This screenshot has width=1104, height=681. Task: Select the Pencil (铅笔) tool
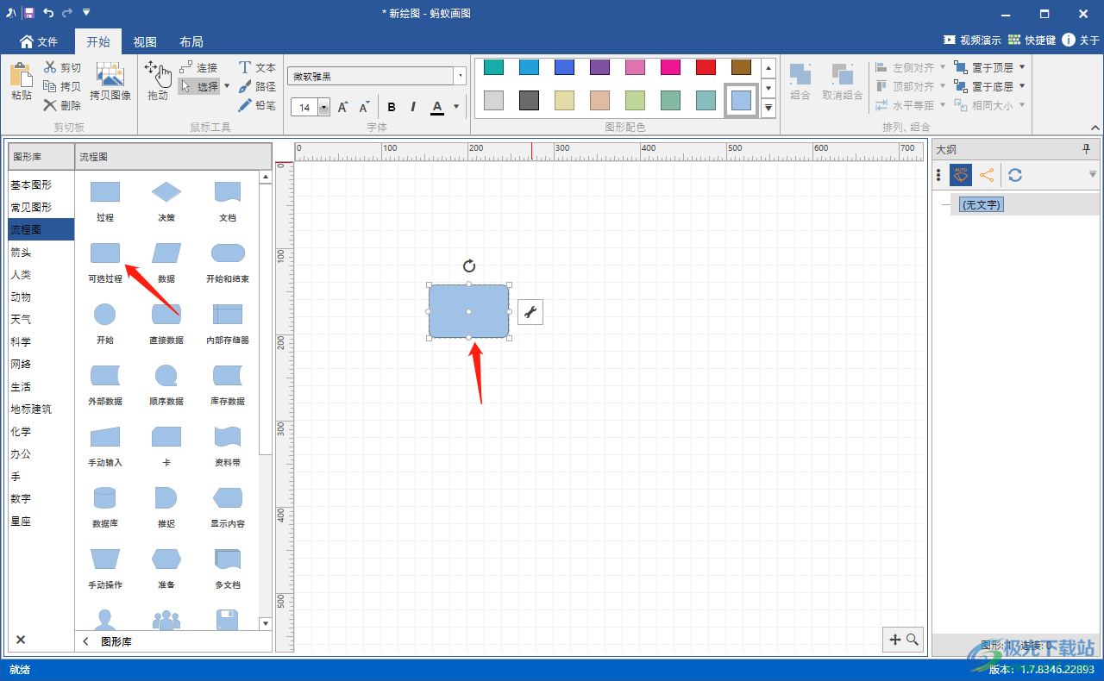click(x=257, y=105)
